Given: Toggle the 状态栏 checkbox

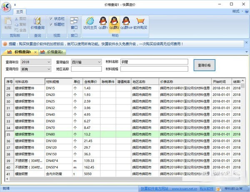Looking at the screenshot, I should pos(51,19).
